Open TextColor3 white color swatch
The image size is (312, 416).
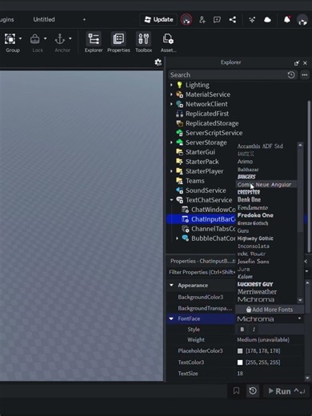pos(240,362)
